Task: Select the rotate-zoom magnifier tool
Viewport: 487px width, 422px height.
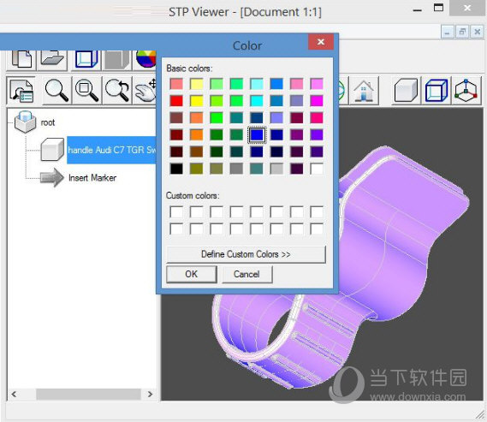Action: pyautogui.click(x=117, y=91)
